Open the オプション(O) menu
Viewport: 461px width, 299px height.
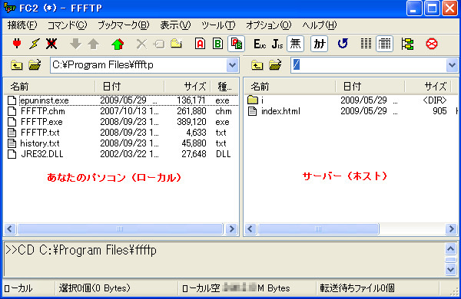[269, 25]
